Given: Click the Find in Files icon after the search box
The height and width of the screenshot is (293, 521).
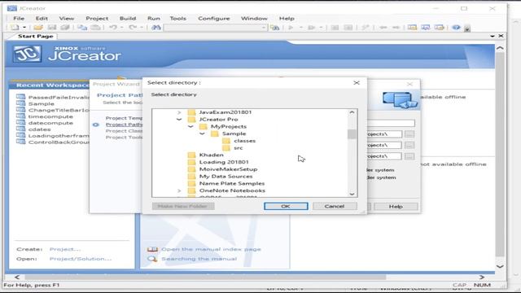Looking at the screenshot, I should 274,28.
